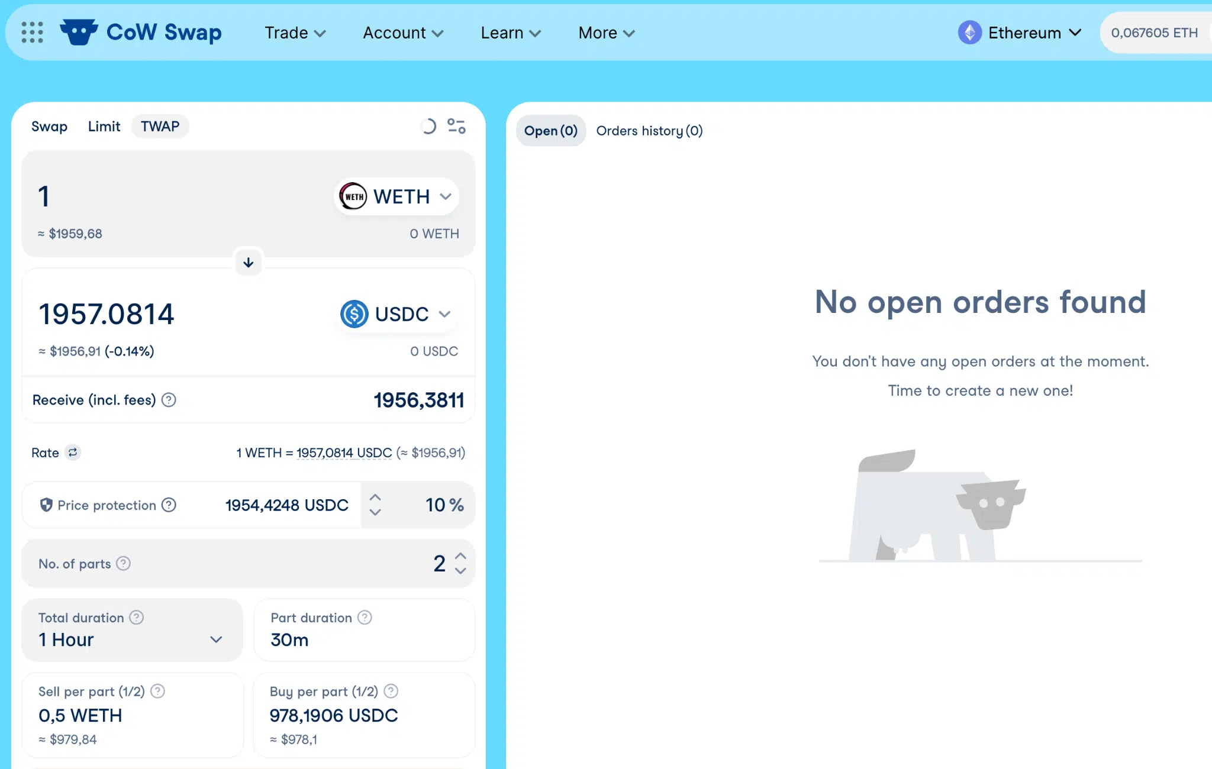This screenshot has height=769, width=1212.
Task: Open the Trade menu
Action: click(x=295, y=33)
